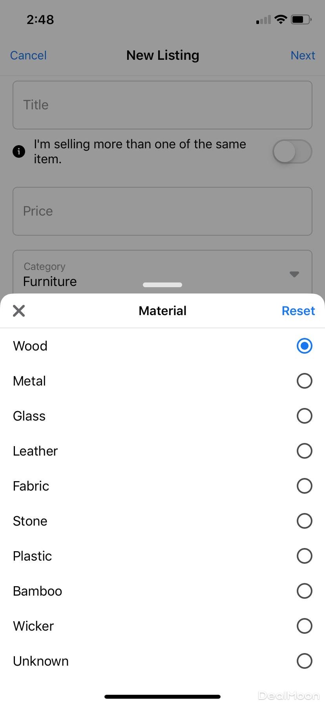Choose the Fabric material option
Viewport: 325px width, 705px height.
coord(304,486)
